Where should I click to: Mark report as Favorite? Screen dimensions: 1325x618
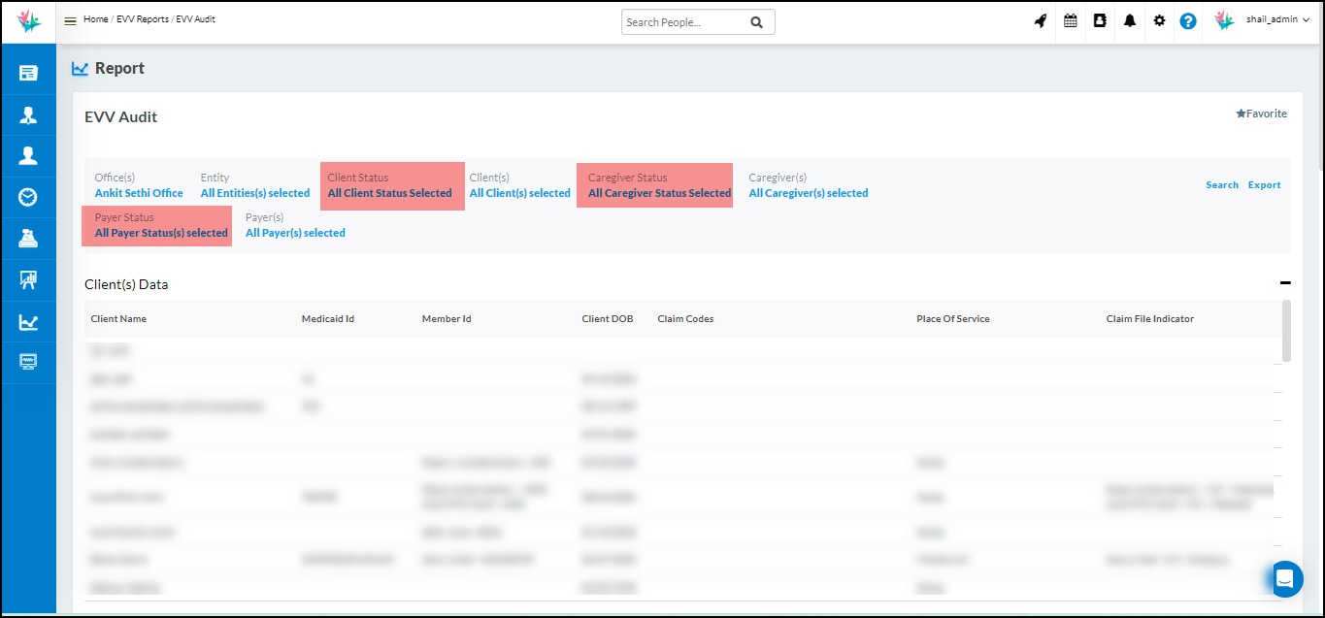(1261, 114)
